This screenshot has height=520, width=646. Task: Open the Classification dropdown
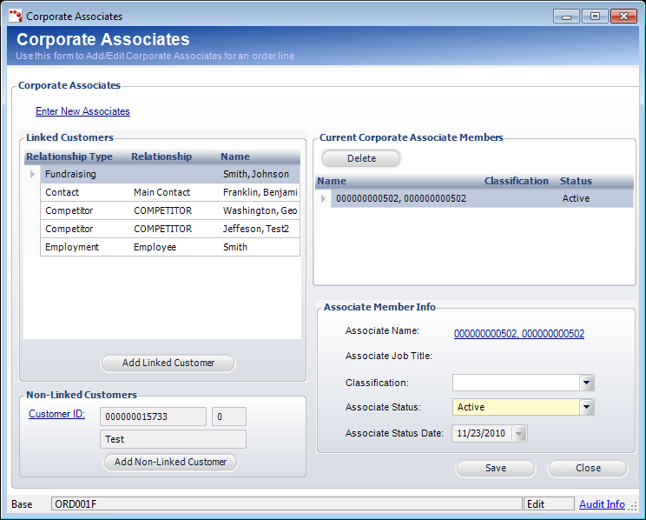(x=587, y=383)
